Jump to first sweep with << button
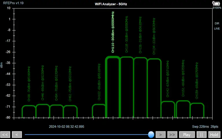 pos(5,135)
